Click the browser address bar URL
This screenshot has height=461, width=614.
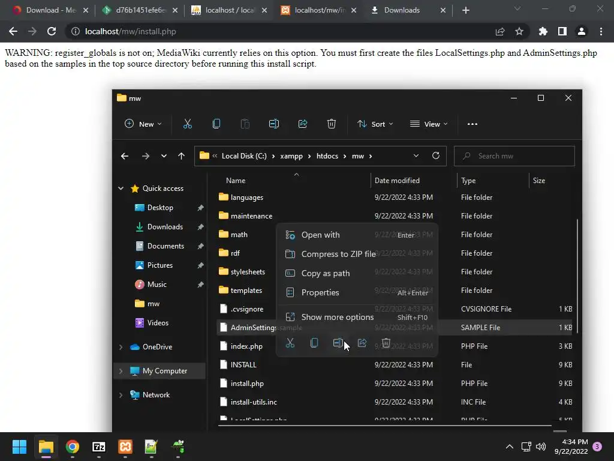pyautogui.click(x=130, y=31)
